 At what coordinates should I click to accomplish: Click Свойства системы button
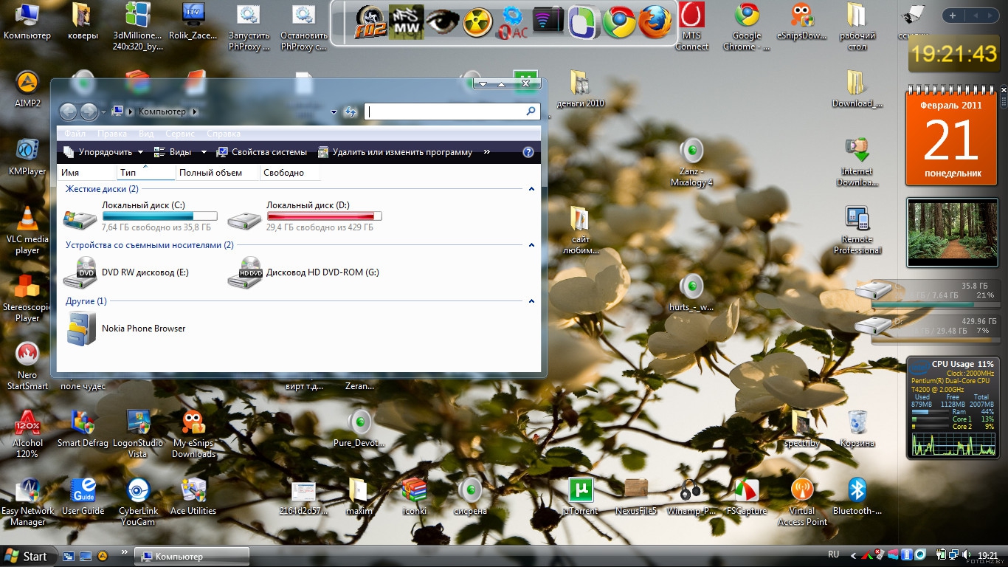click(x=261, y=152)
